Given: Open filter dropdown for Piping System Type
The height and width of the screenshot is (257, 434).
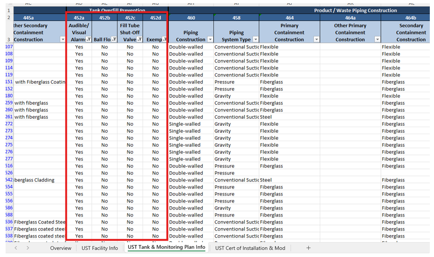Looking at the screenshot, I should tap(256, 40).
